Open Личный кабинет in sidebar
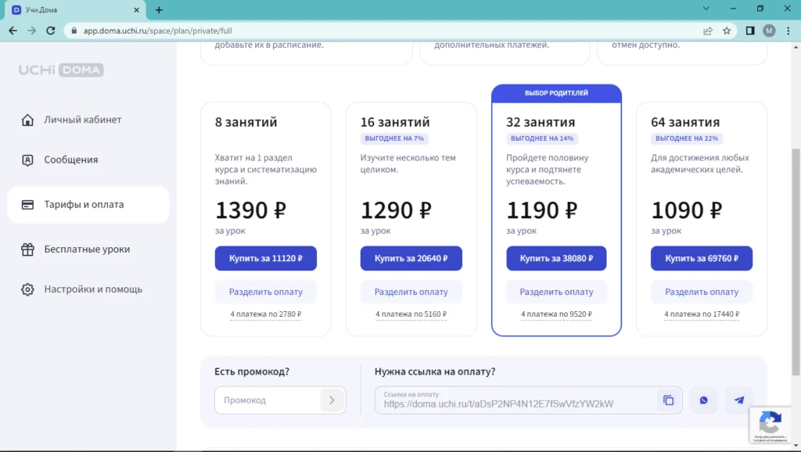The width and height of the screenshot is (801, 452). [82, 120]
